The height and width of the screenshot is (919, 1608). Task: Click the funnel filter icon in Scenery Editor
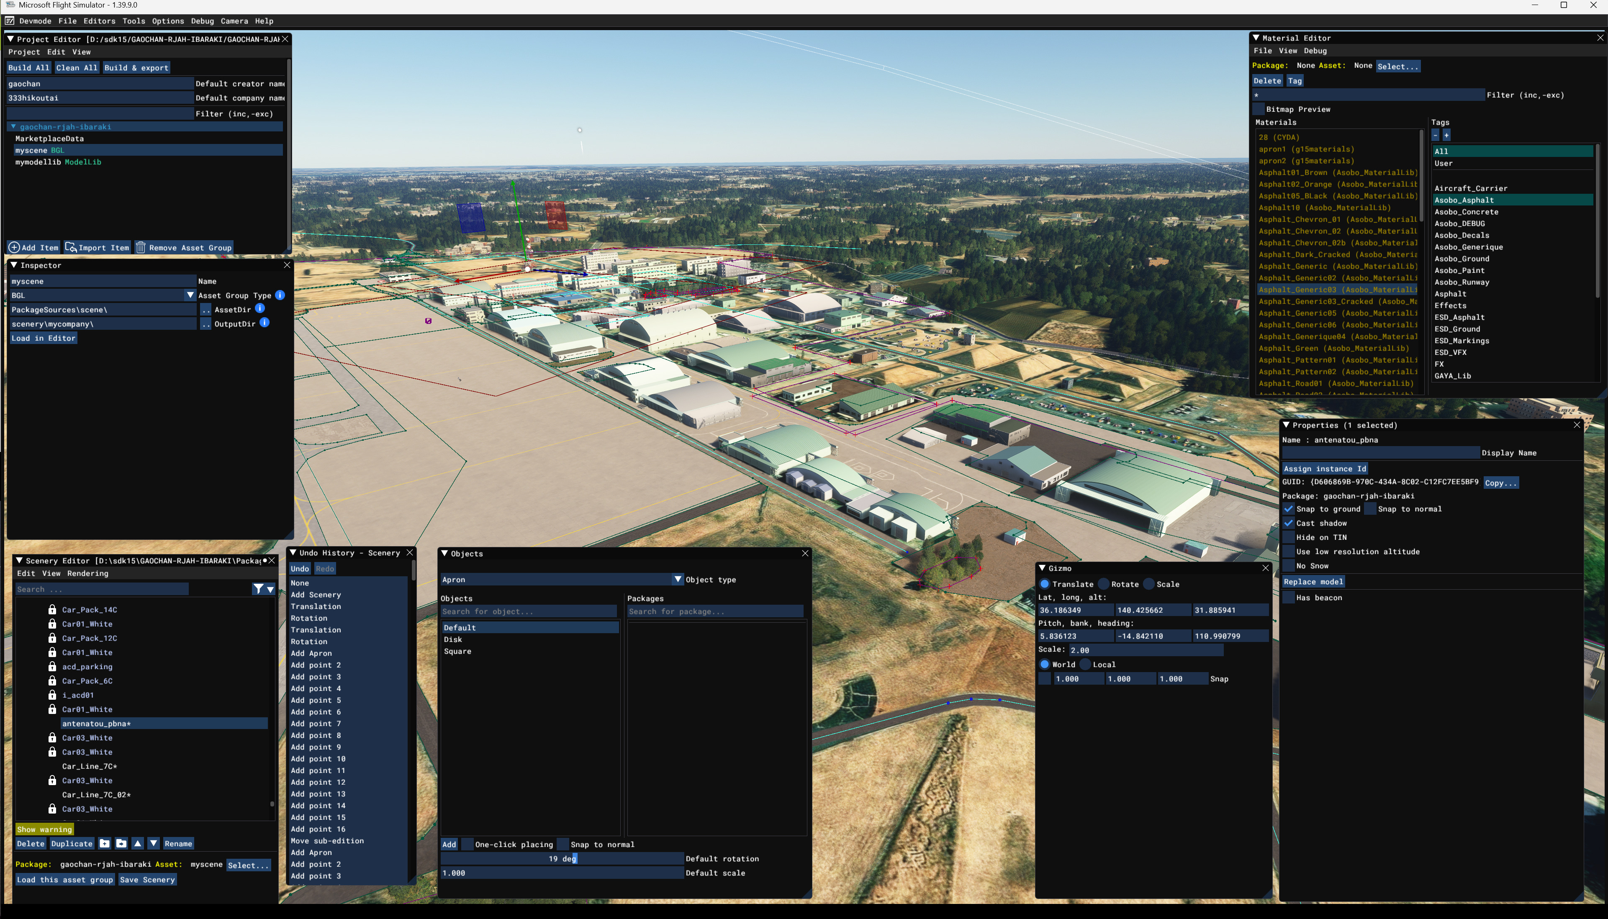click(258, 589)
